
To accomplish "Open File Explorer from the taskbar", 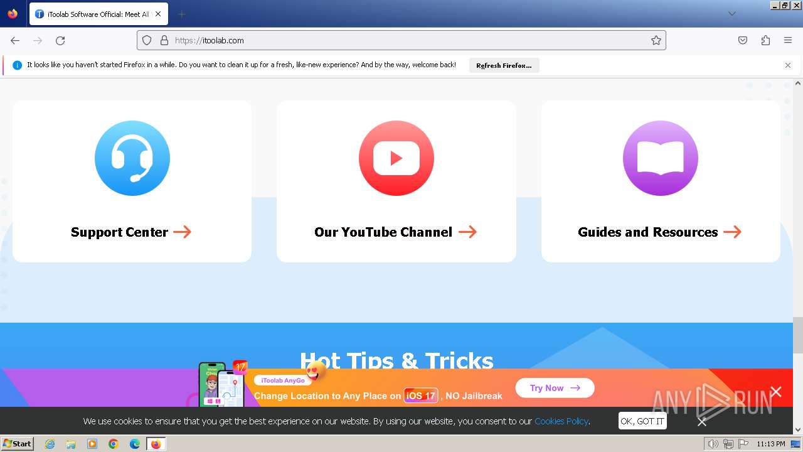I will pyautogui.click(x=71, y=444).
